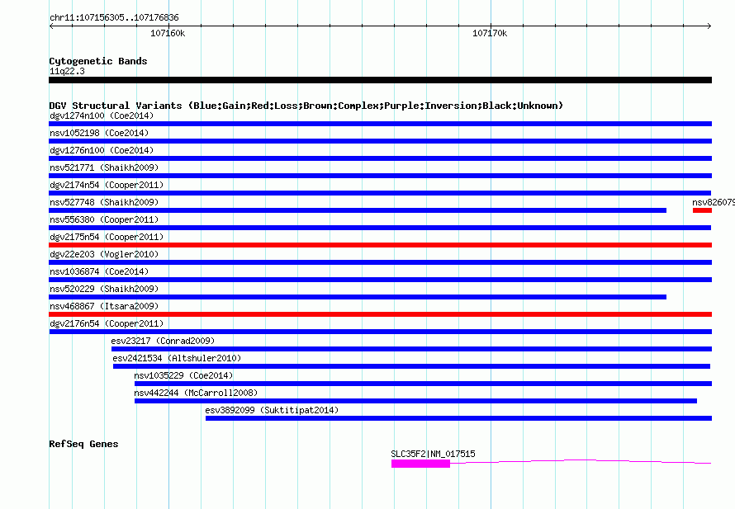
Task: Open dgv2176n54 (Cooper2011) variant
Action: point(380,332)
